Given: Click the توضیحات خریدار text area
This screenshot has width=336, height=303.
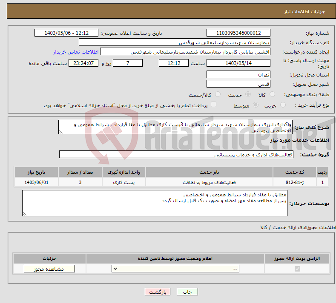Looking at the screenshot, I should [155, 203].
